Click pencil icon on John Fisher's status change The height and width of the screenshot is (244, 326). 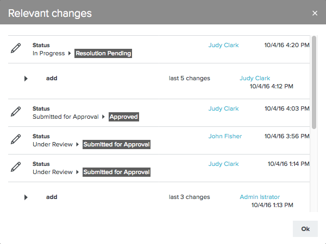pos(16,140)
